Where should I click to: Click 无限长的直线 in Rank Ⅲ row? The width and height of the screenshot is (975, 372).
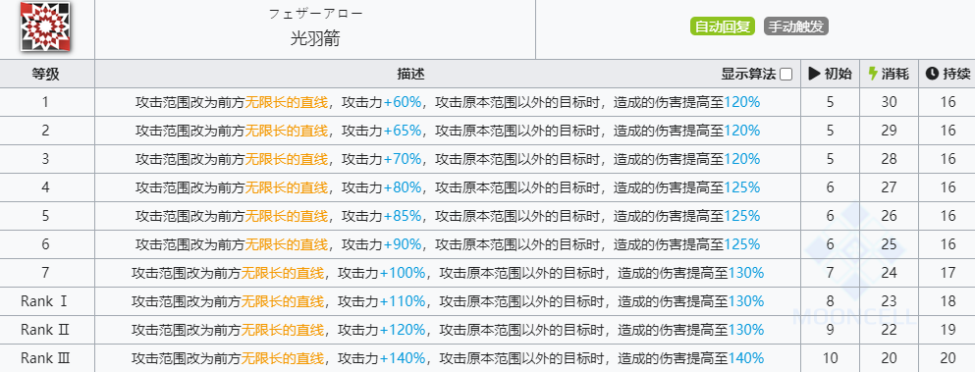pyautogui.click(x=283, y=358)
